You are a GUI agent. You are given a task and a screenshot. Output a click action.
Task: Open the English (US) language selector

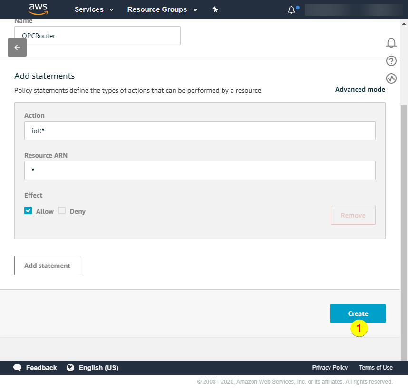[x=98, y=367]
